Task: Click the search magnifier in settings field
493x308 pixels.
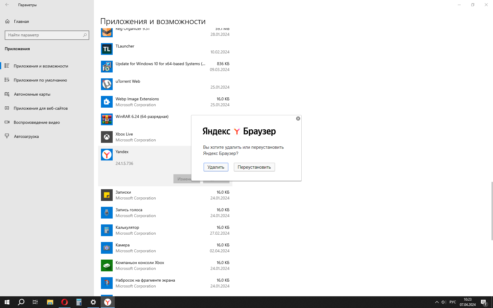Action: point(85,35)
